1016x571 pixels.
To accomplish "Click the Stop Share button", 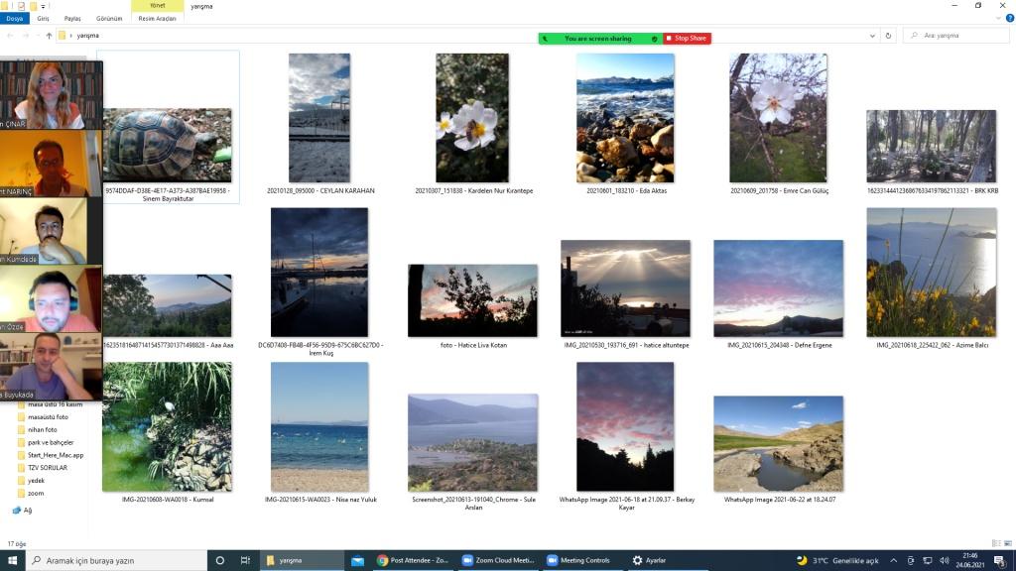I will pos(688,39).
